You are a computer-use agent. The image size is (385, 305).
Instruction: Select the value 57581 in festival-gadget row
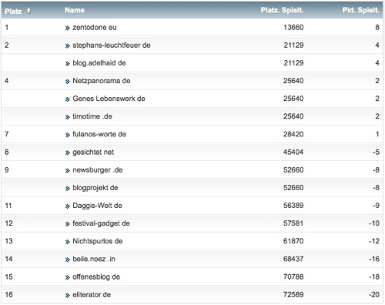(x=293, y=223)
